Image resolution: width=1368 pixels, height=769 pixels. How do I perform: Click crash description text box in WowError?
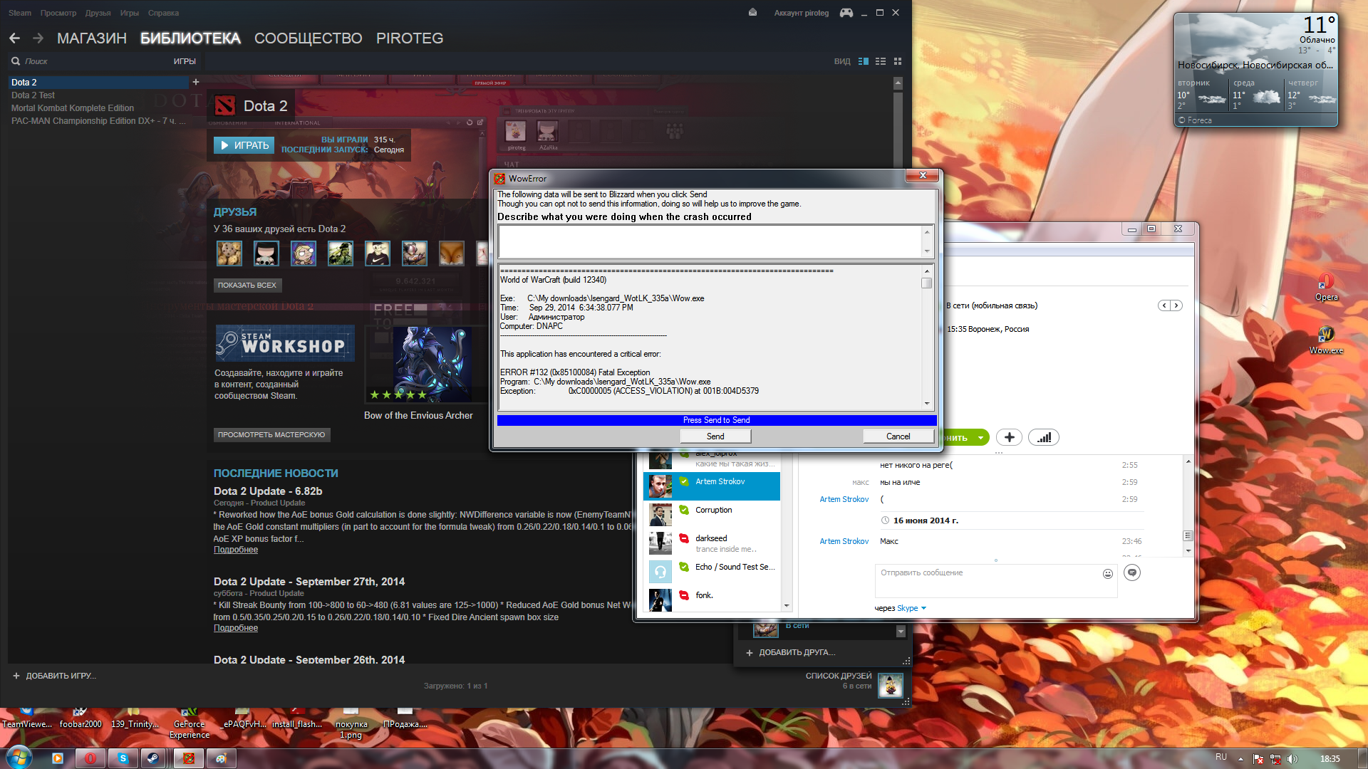coord(711,241)
